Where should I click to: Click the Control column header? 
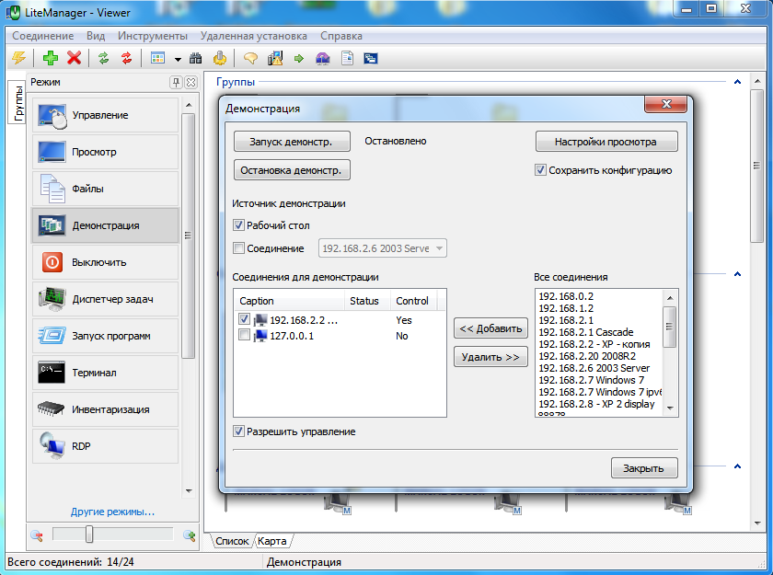[x=413, y=301]
